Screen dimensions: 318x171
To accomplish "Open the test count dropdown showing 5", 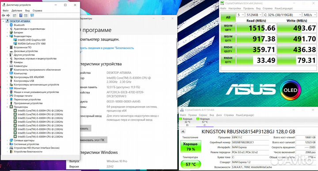I will tap(241, 15).
